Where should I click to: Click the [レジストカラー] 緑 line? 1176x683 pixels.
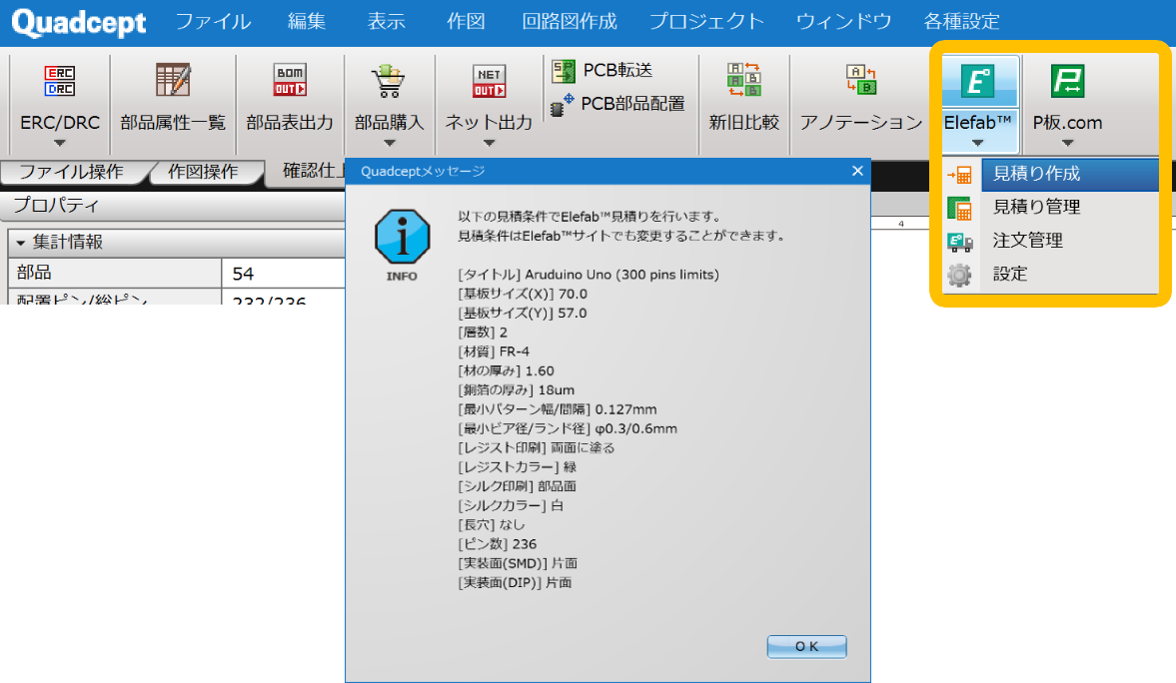pyautogui.click(x=517, y=467)
